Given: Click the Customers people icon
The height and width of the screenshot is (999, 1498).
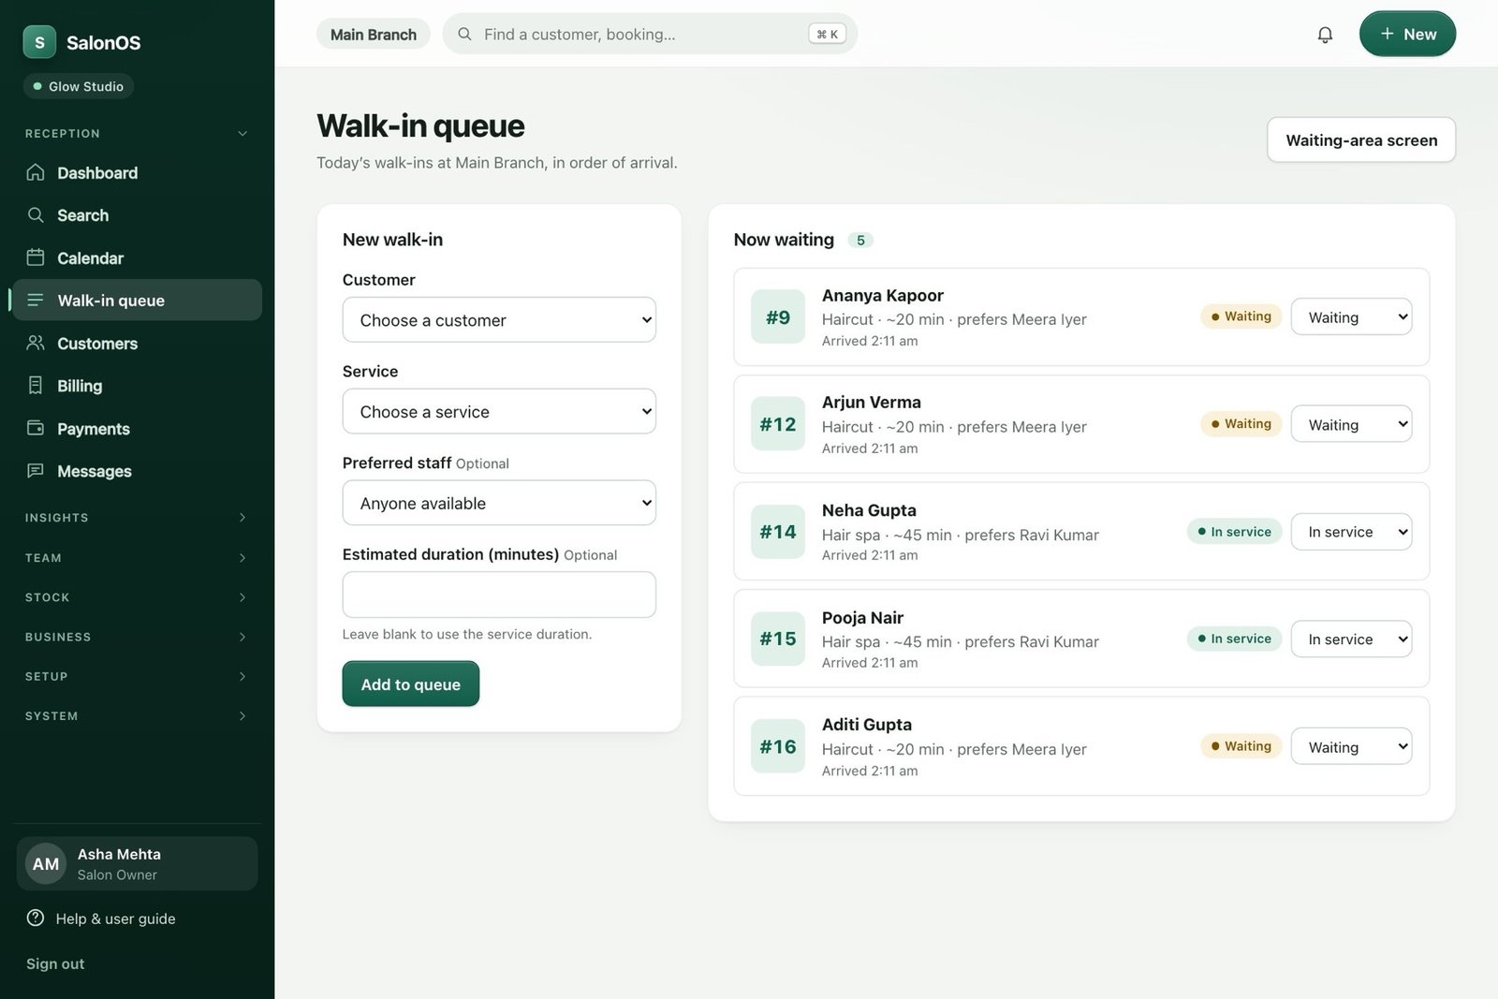Looking at the screenshot, I should pos(36,343).
